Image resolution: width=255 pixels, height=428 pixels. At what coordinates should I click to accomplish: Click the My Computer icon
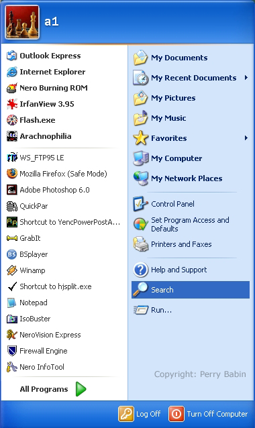click(x=141, y=158)
